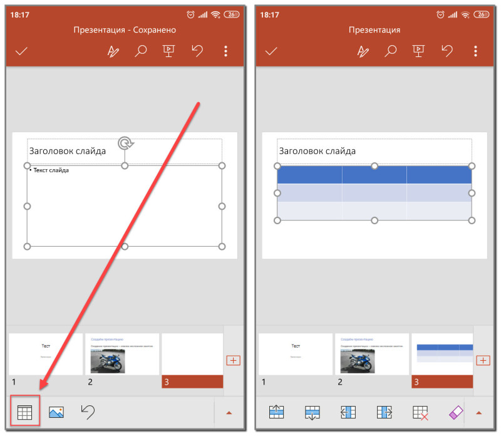Add new slide plus button in left phone

click(x=233, y=360)
